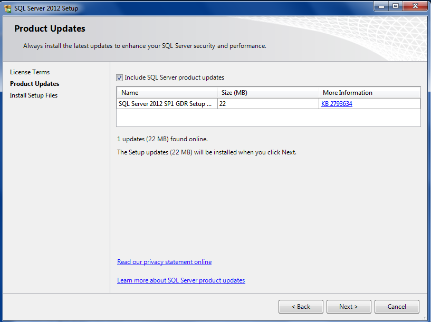431x322 pixels.
Task: Click the More Information column header
Action: [370, 93]
